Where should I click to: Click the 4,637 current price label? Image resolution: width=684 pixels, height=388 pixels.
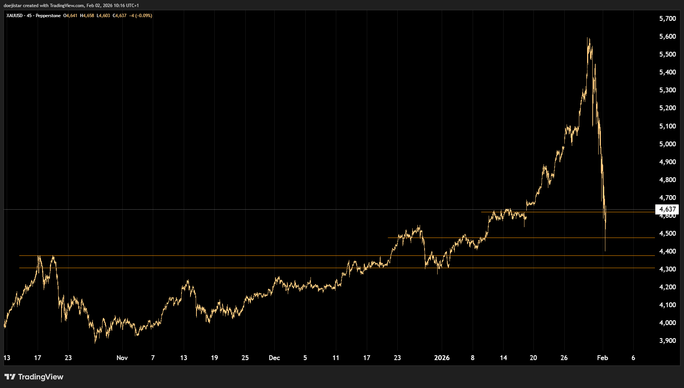[667, 209]
